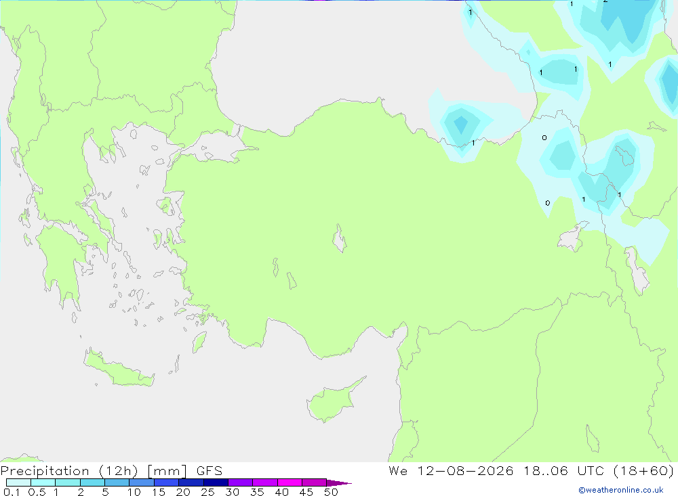The image size is (678, 496).
Task: Select the 20–25 mm dark blue legend swatch
Action: (191, 482)
